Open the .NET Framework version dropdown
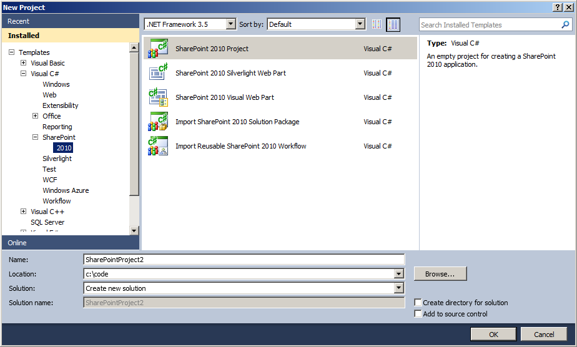This screenshot has height=347, width=577. (x=230, y=24)
